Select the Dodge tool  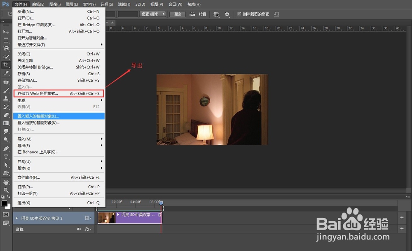pos(6,139)
